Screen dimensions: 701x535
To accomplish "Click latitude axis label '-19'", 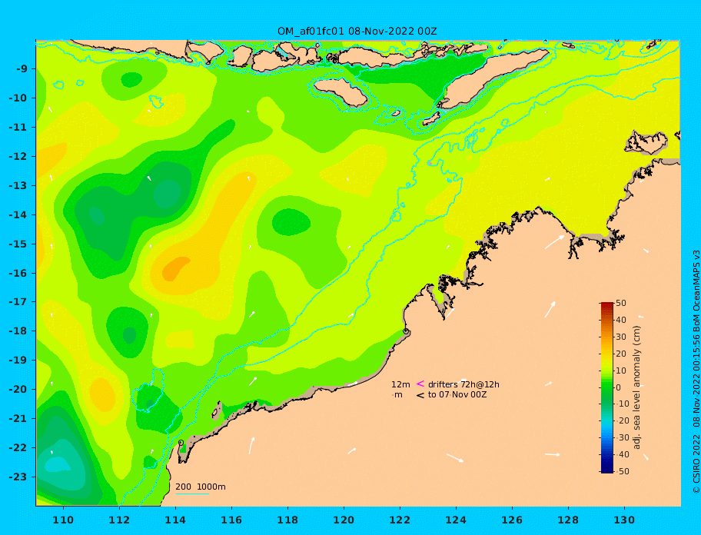I will tap(18, 361).
